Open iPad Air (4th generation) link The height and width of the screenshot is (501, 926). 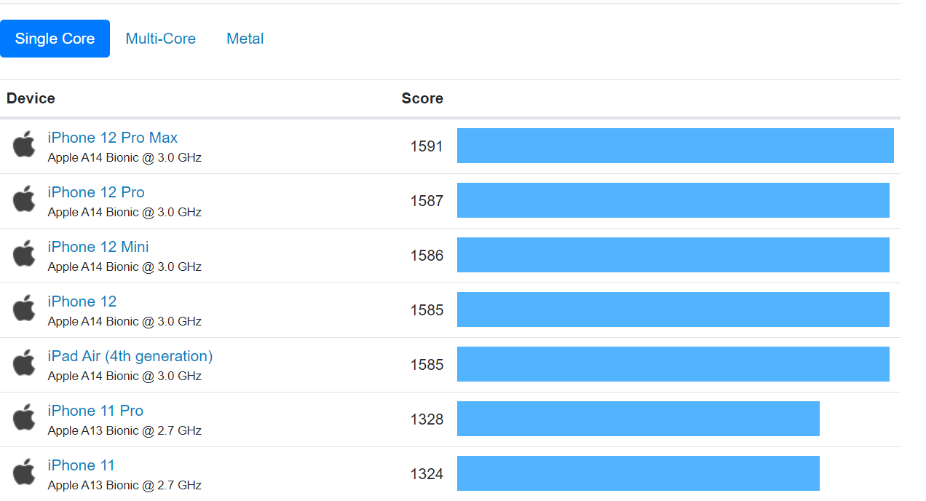coord(130,356)
